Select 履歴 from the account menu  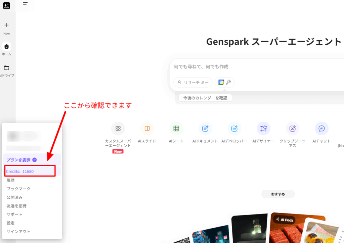(x=11, y=180)
